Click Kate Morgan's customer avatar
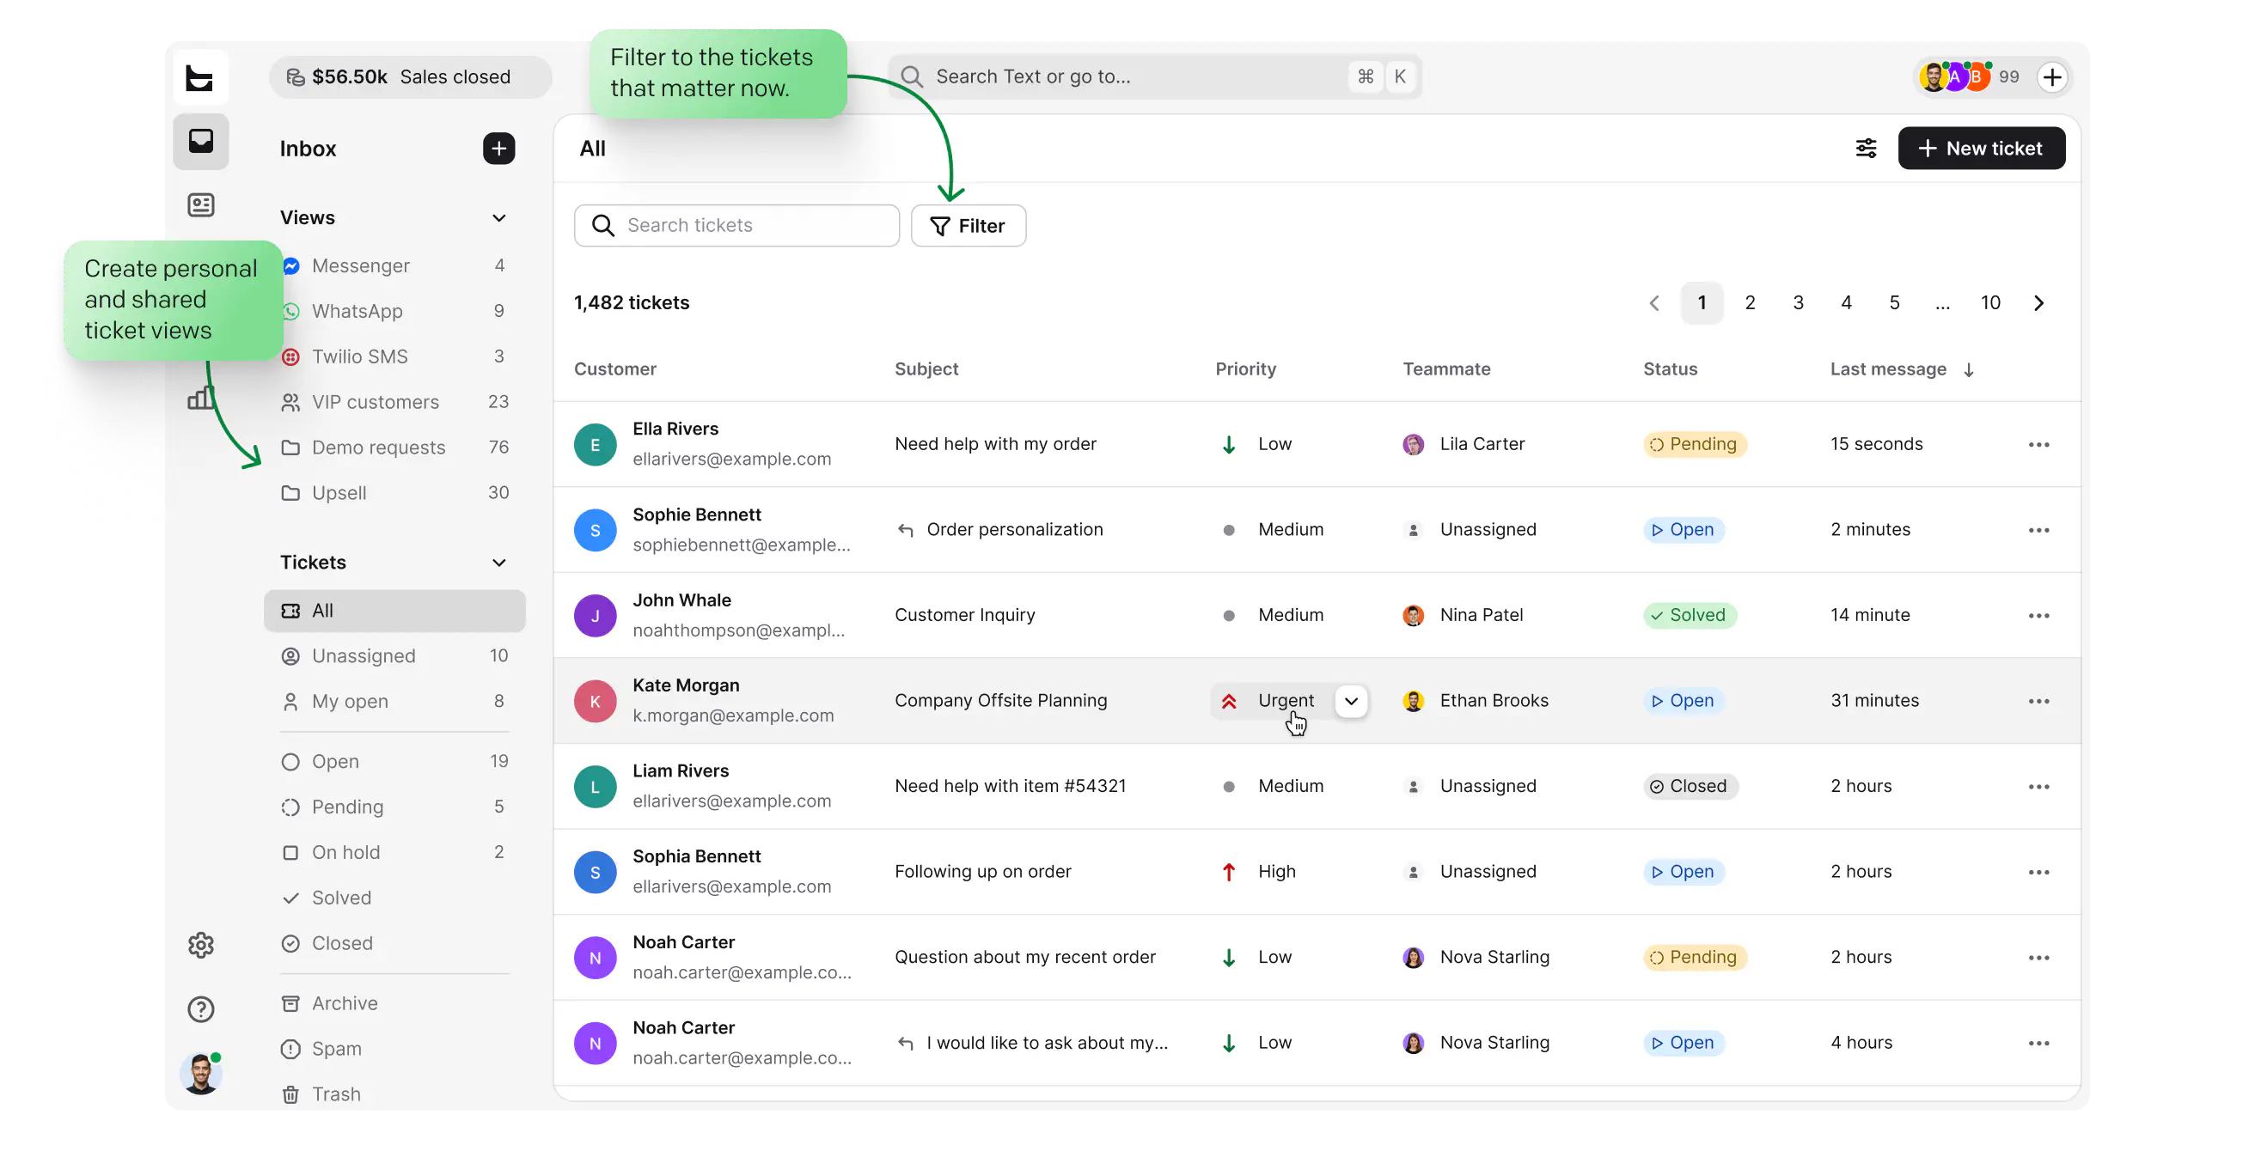Viewport: 2255px width, 1151px height. [596, 701]
